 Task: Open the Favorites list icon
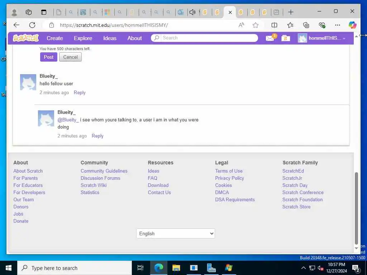tap(290, 25)
